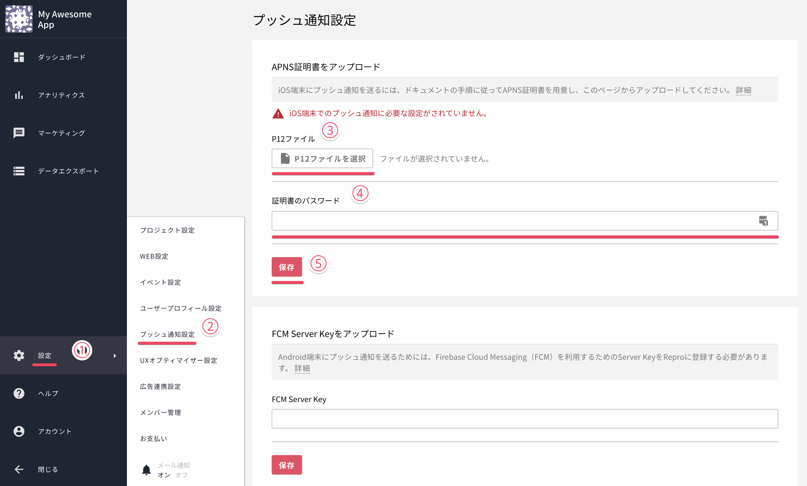This screenshot has height=486, width=807.
Task: Click the Settings gear icon
Action: [19, 355]
